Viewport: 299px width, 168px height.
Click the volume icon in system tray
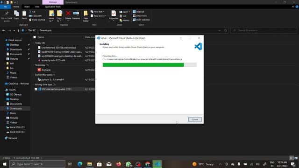click(x=258, y=164)
